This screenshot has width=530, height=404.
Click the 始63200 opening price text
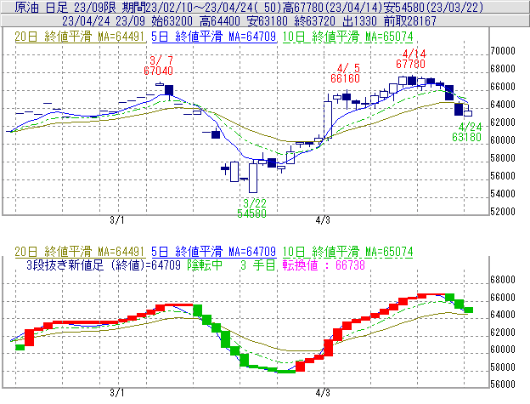172,21
